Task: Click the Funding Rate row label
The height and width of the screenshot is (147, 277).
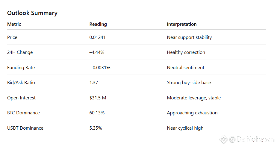Action: (x=21, y=68)
